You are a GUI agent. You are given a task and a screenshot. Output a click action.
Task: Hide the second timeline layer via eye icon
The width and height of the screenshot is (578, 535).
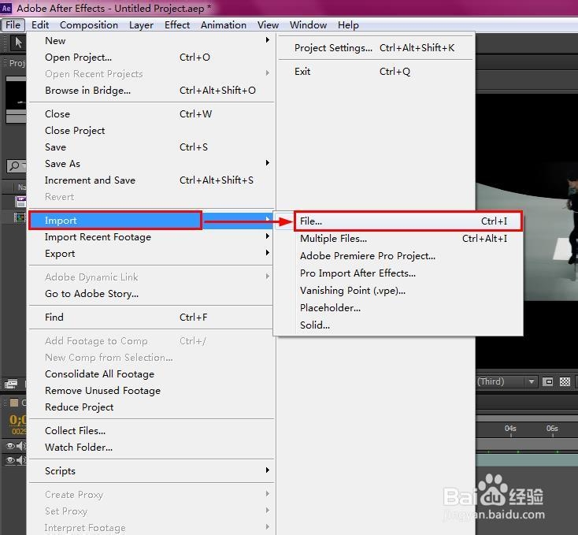(10, 460)
